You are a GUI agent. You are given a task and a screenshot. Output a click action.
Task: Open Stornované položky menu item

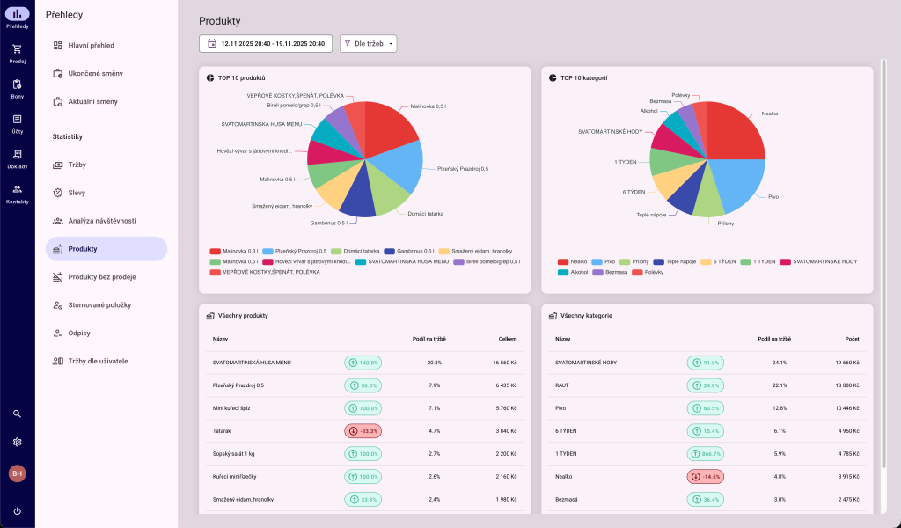[99, 304]
